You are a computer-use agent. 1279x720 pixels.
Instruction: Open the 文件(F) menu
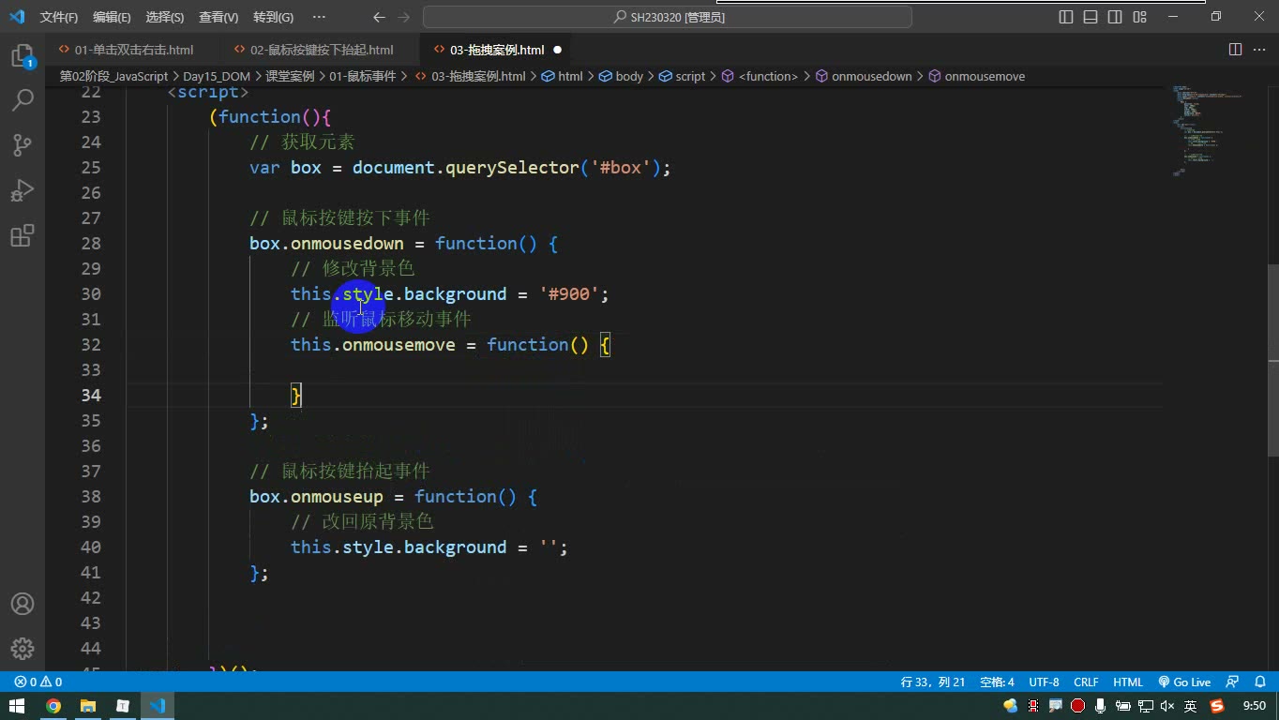tap(59, 17)
